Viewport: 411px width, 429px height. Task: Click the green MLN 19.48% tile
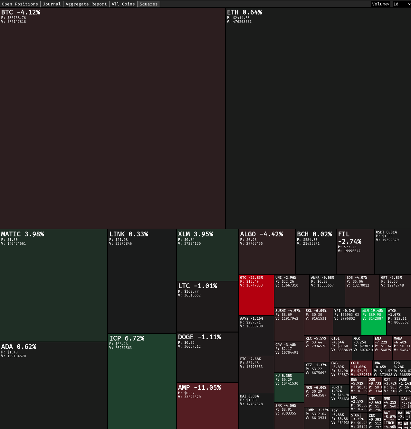tap(374, 322)
